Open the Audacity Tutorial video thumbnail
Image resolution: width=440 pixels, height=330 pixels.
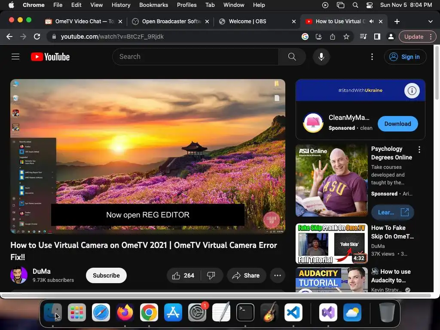(332, 279)
